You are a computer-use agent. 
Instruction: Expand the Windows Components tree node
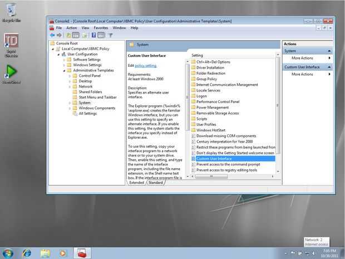click(70, 108)
